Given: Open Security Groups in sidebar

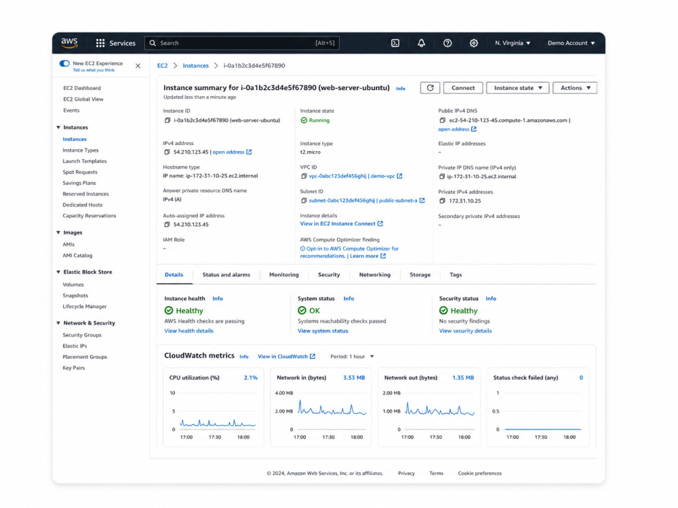Looking at the screenshot, I should click(82, 335).
